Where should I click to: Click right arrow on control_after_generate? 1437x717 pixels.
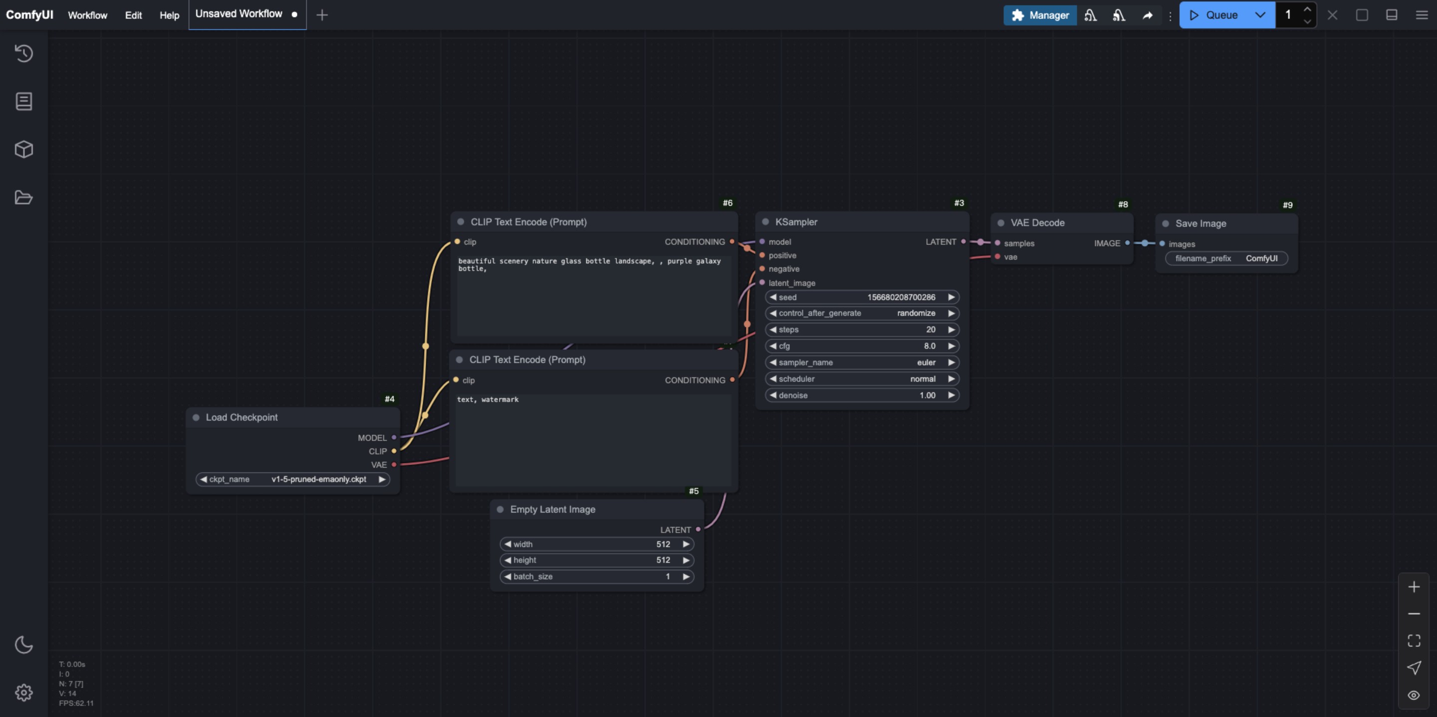tap(952, 313)
